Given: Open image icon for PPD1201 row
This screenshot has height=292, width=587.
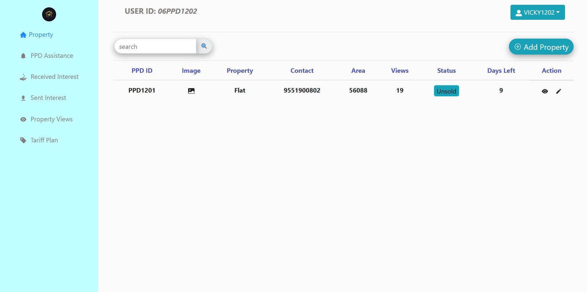Looking at the screenshot, I should (191, 91).
